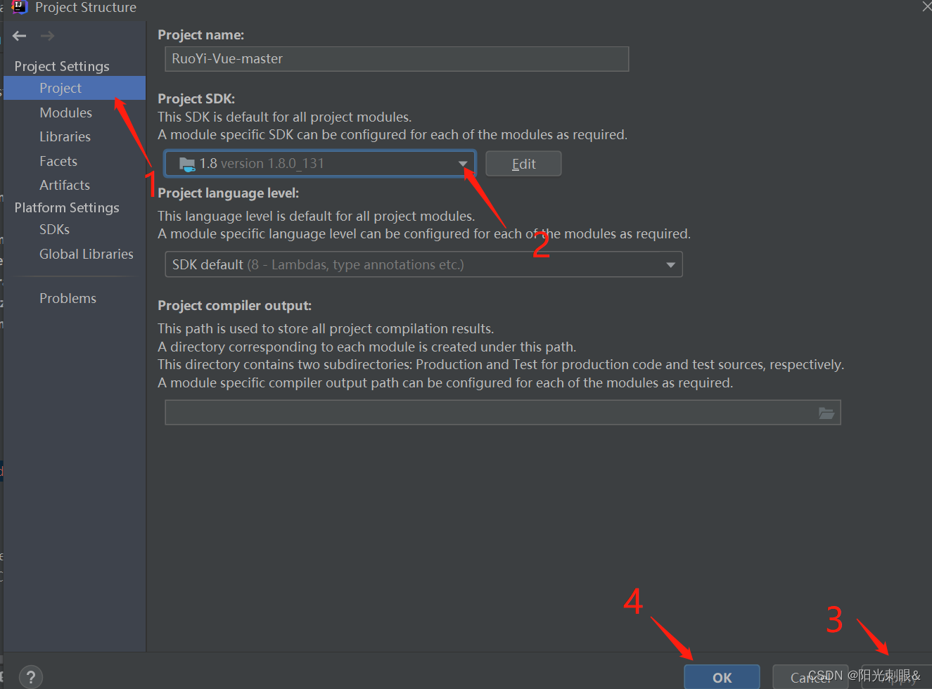Open the Libraries settings page

(65, 136)
